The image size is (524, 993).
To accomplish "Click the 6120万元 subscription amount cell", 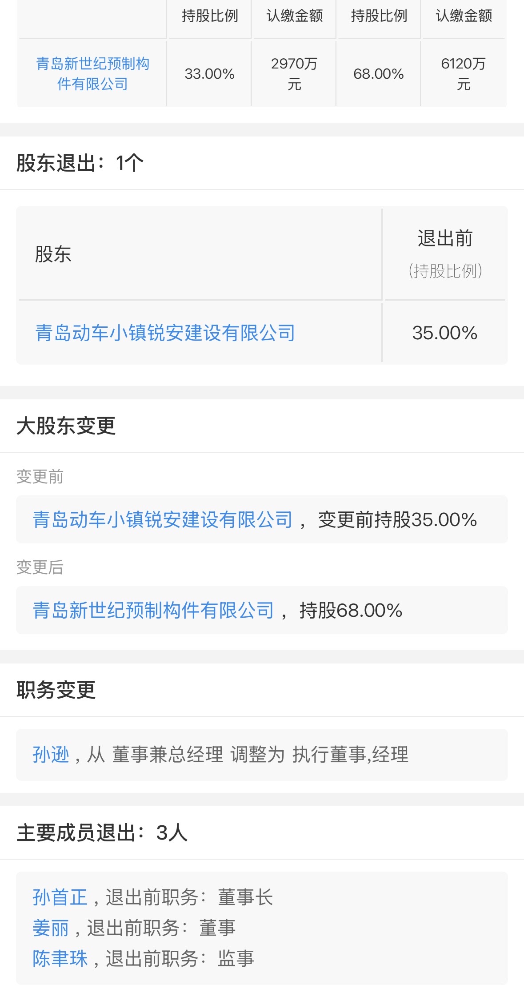I will click(463, 74).
